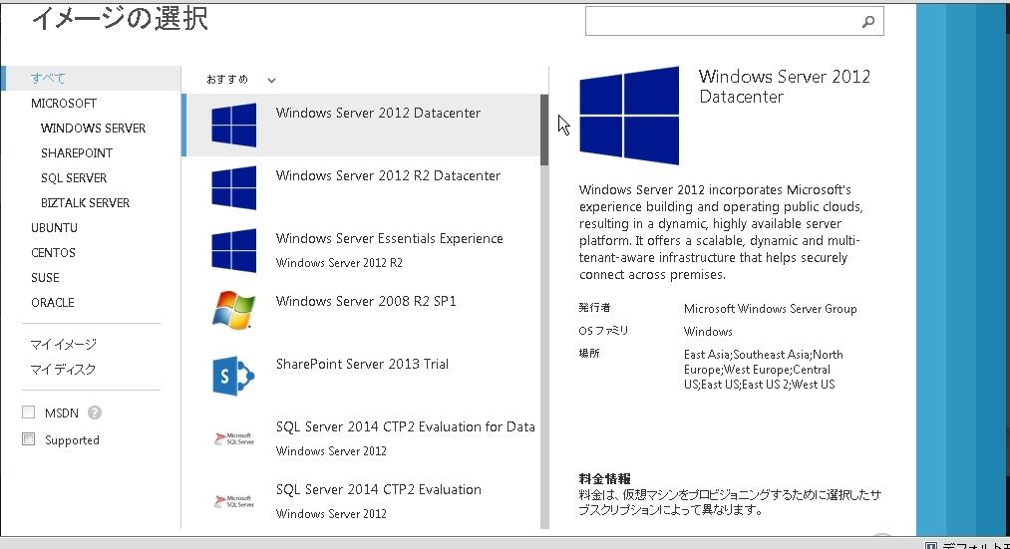Image resolution: width=1010 pixels, height=549 pixels.
Task: Click the 料金情報 heading
Action: tap(605, 478)
